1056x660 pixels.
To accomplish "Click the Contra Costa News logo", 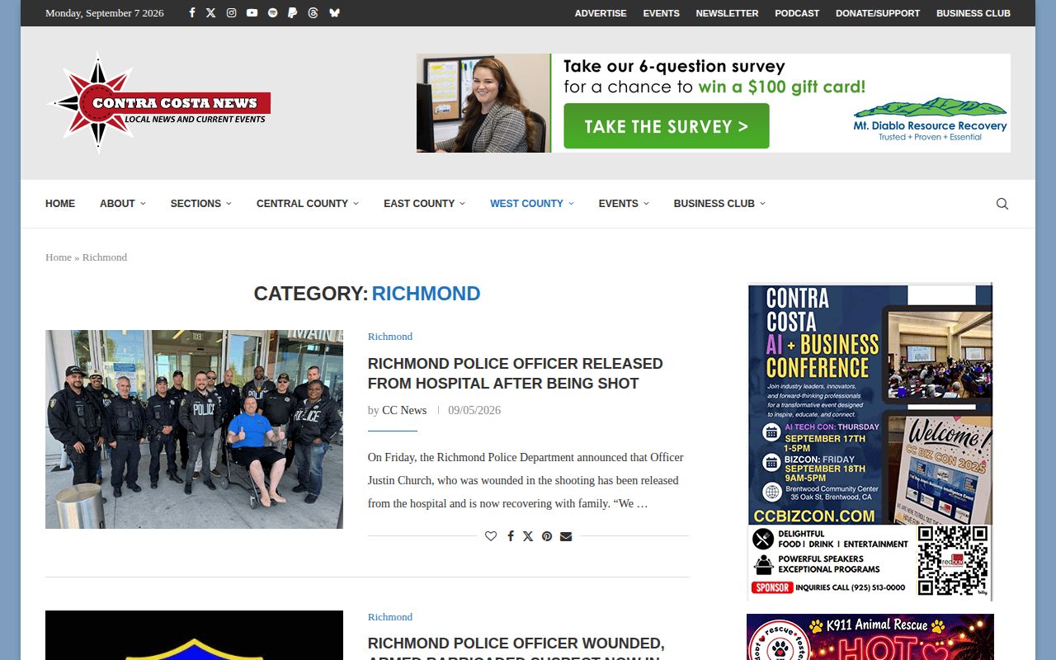I will pos(160,103).
